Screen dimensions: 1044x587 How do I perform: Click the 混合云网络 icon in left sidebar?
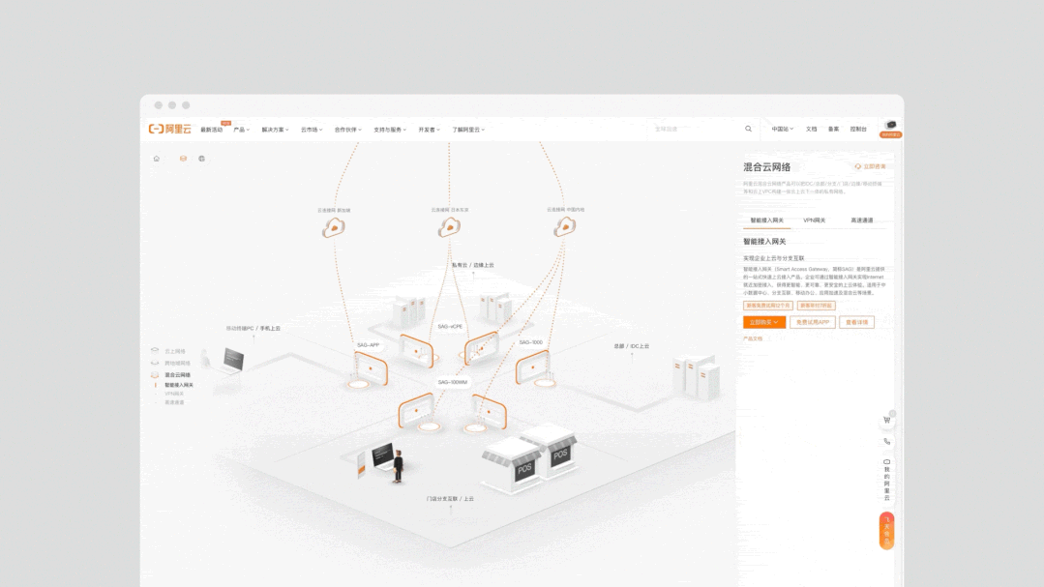coord(155,374)
